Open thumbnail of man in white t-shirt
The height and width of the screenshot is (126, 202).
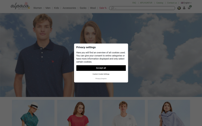(x=124, y=113)
